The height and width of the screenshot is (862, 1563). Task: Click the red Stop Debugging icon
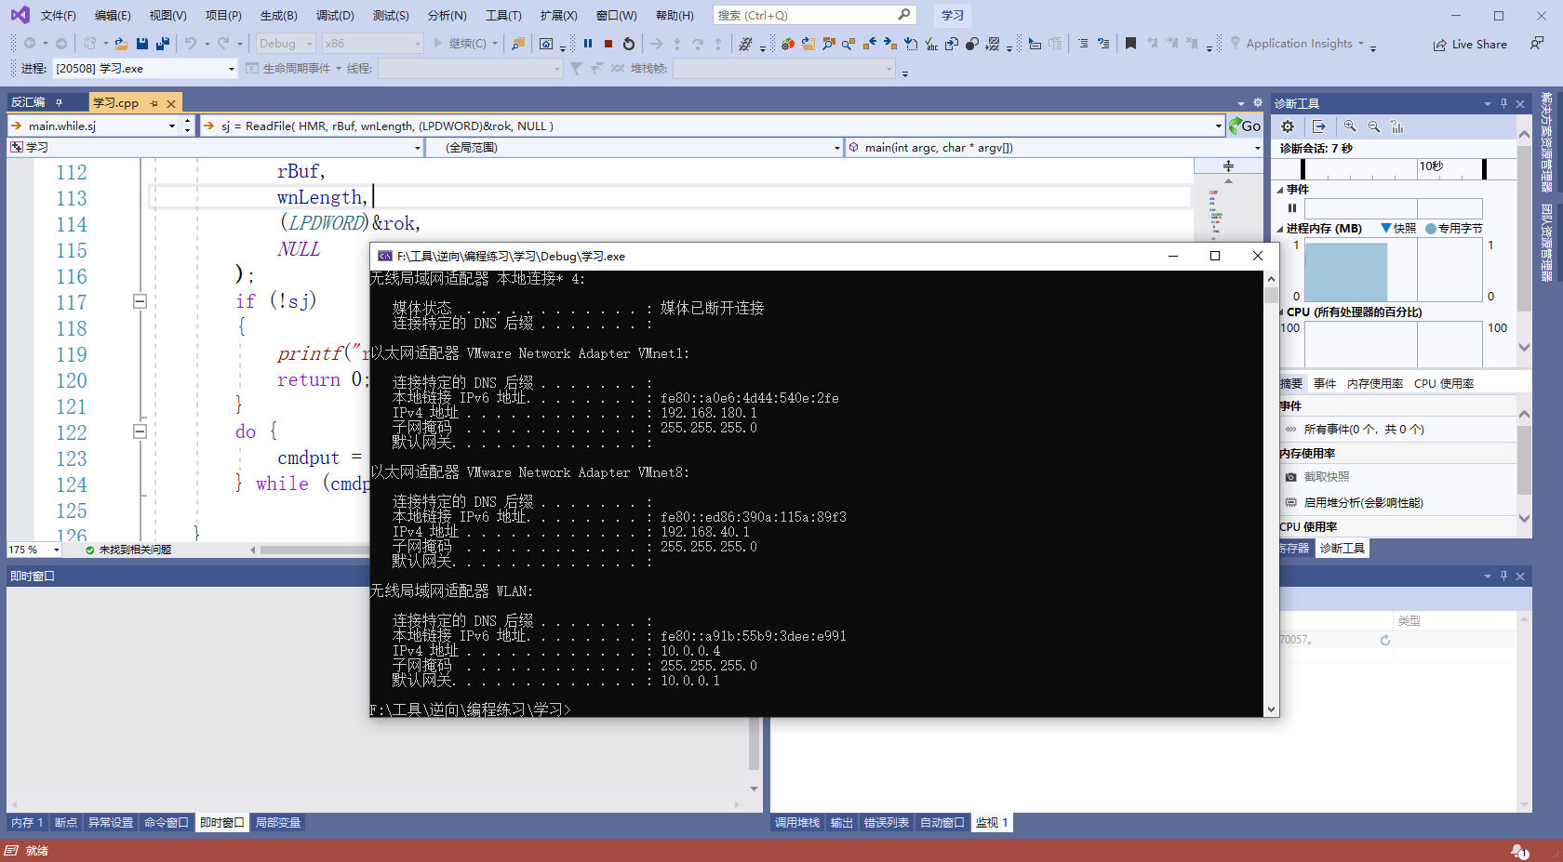(x=608, y=44)
